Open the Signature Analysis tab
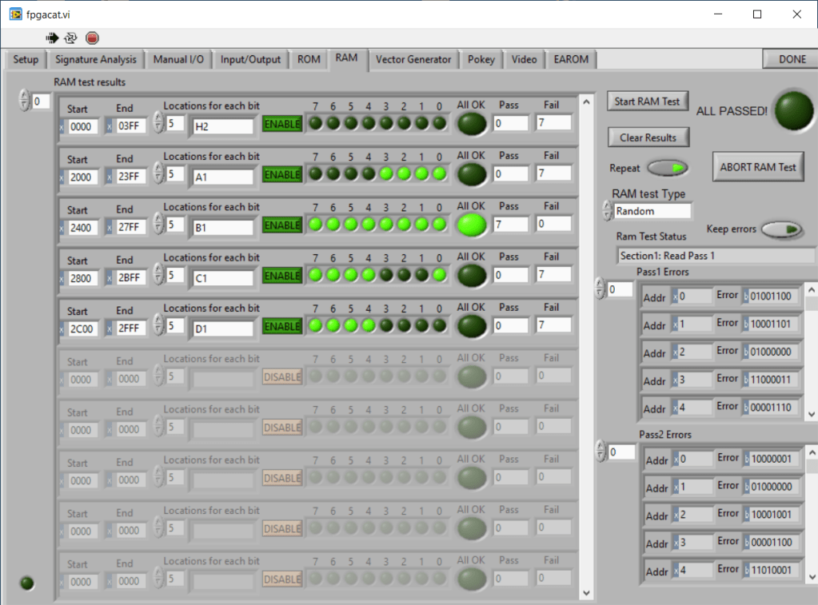 (x=96, y=60)
